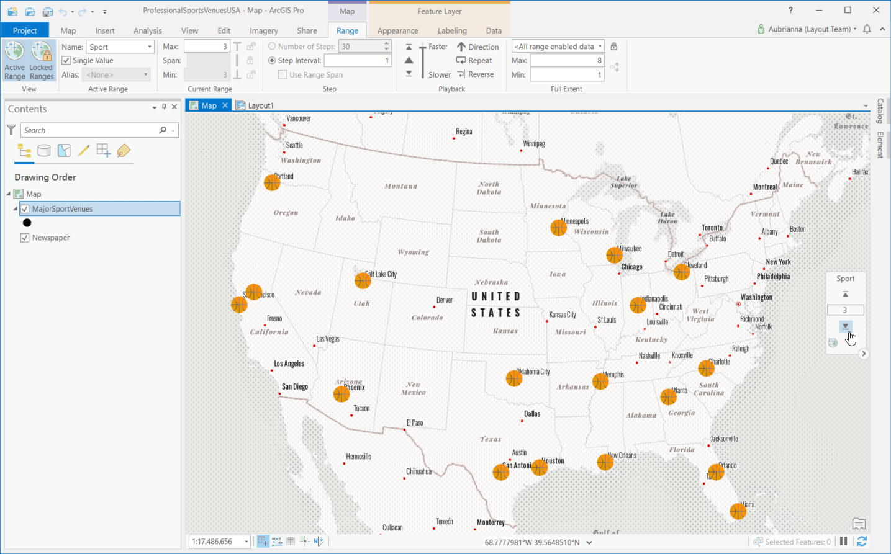Open the Layout1 view tab

(258, 105)
